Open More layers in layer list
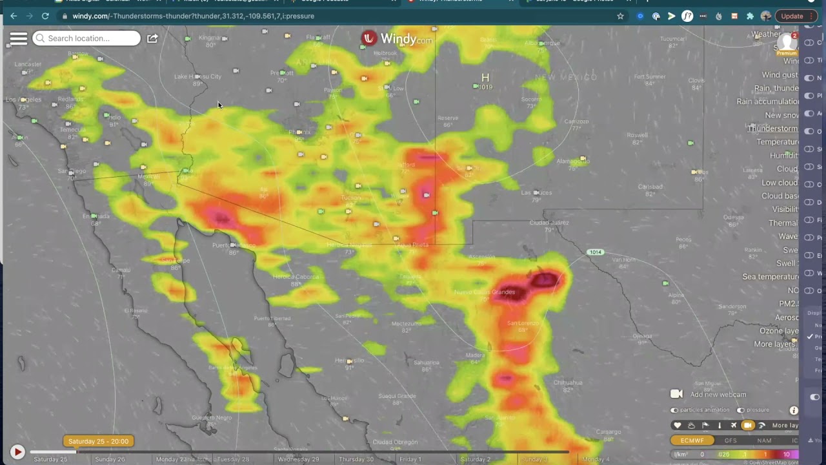The image size is (826, 465). 776,344
